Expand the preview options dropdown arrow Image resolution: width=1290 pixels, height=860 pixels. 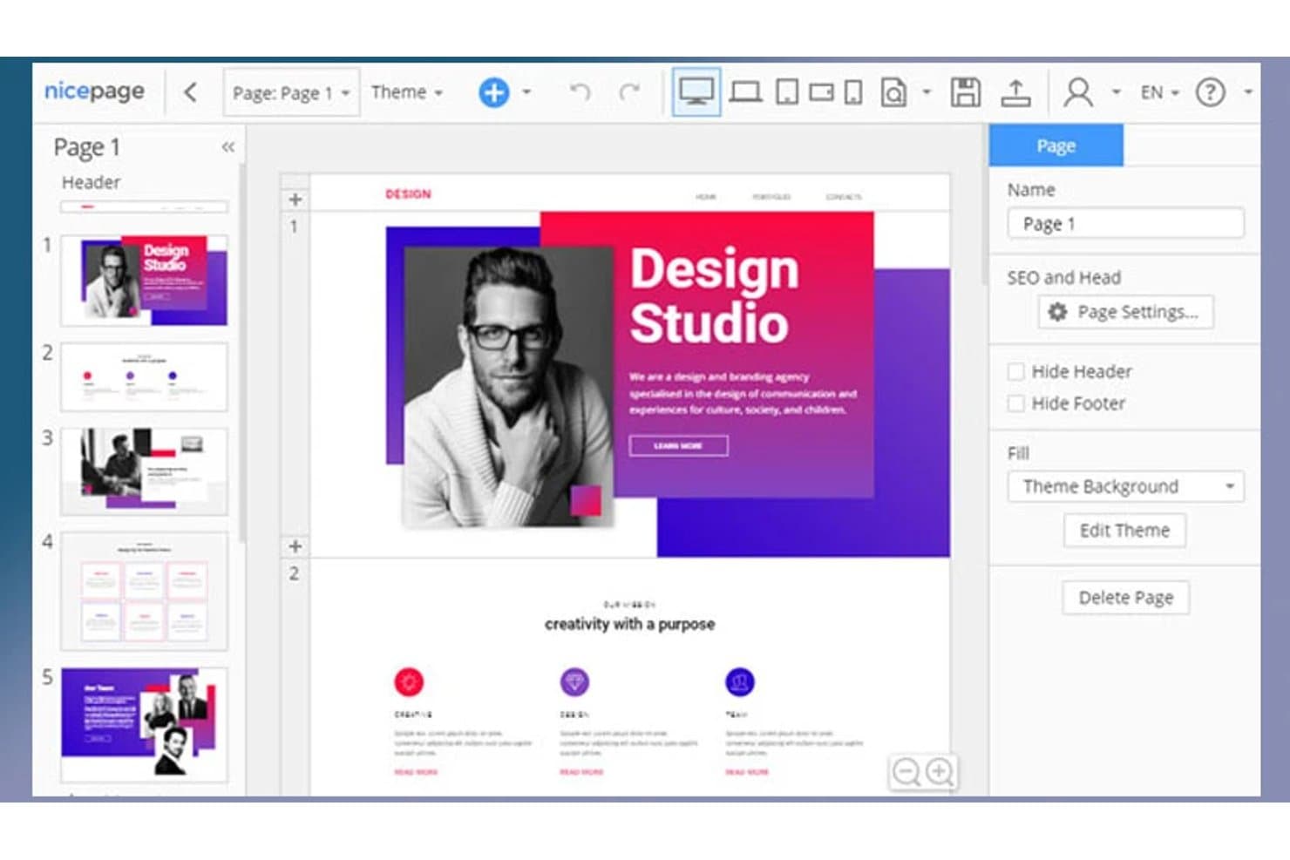click(x=927, y=91)
